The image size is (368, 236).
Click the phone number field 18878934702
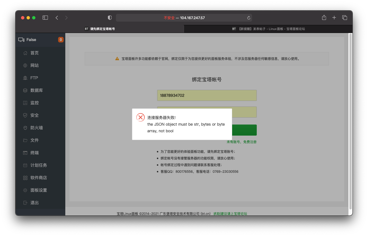click(207, 95)
